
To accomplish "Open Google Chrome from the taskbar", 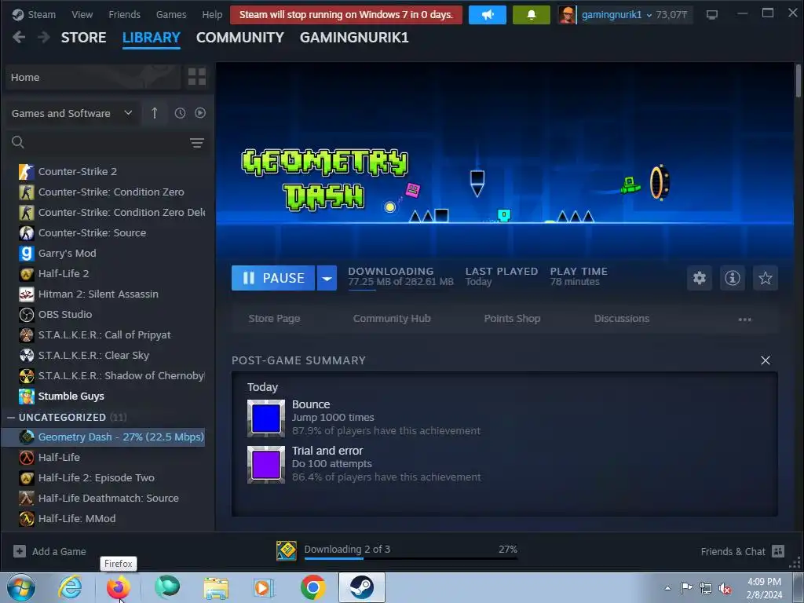I will 312,587.
